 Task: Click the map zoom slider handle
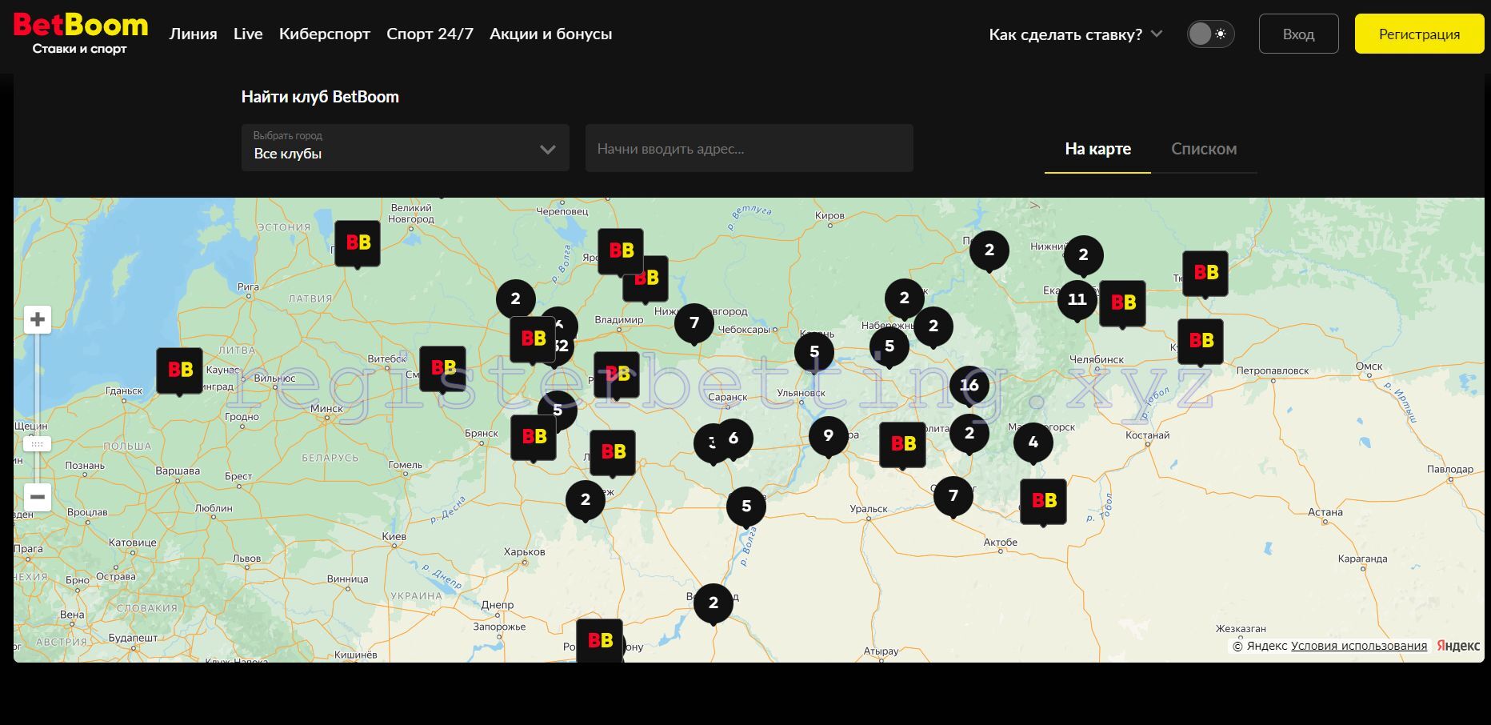(37, 443)
